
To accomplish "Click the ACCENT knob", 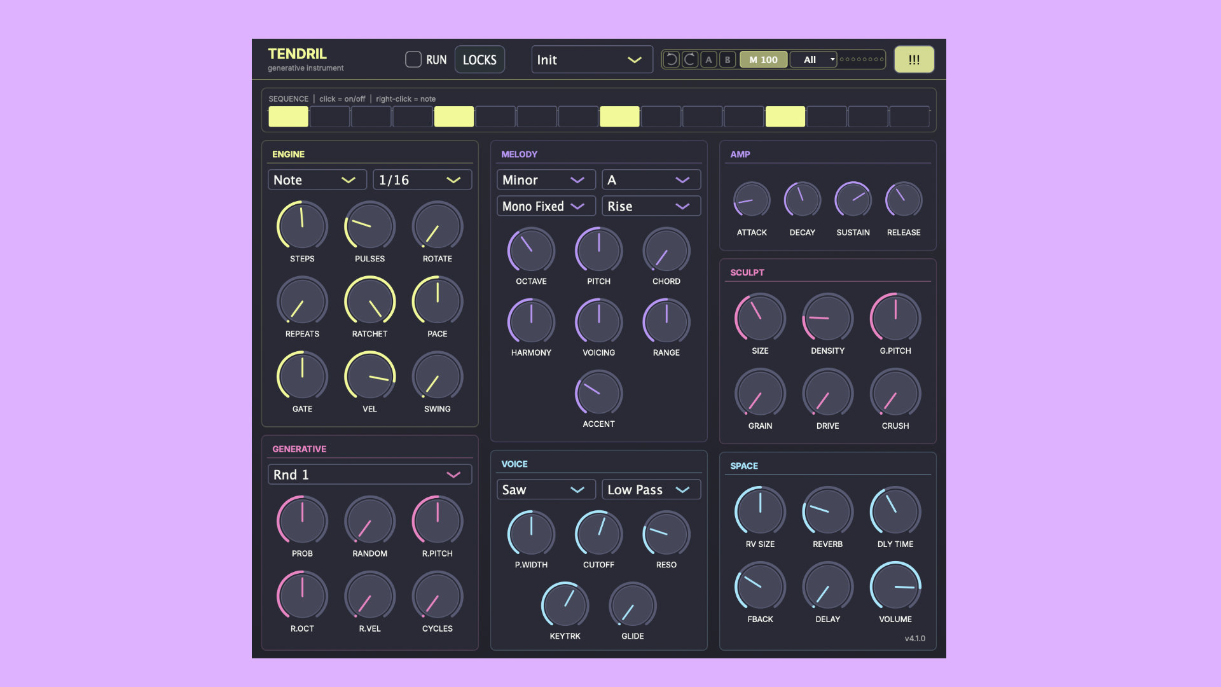I will [x=598, y=393].
